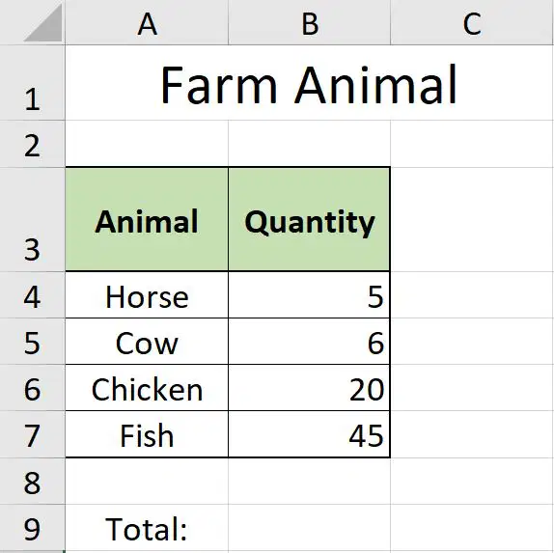This screenshot has width=554, height=553.
Task: Select row 1 header
Action: 33,83
